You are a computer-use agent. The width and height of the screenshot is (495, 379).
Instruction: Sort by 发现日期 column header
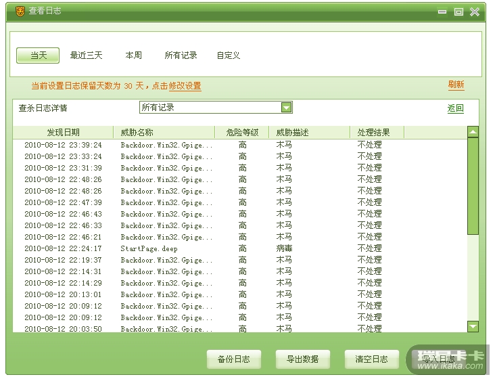click(x=63, y=133)
